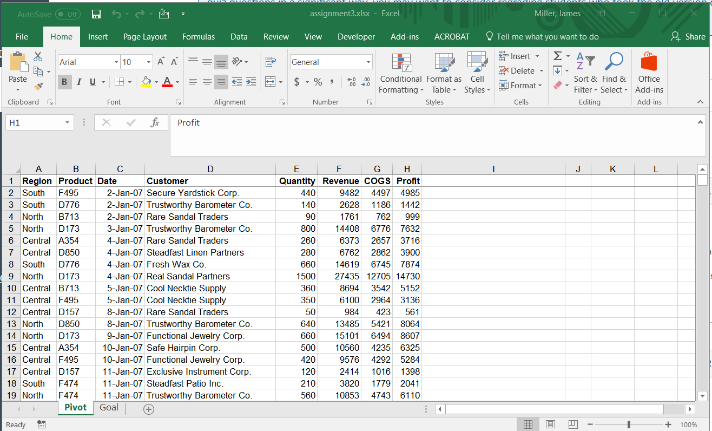Open the General number format dropdown
The image size is (712, 431).
tap(368, 62)
